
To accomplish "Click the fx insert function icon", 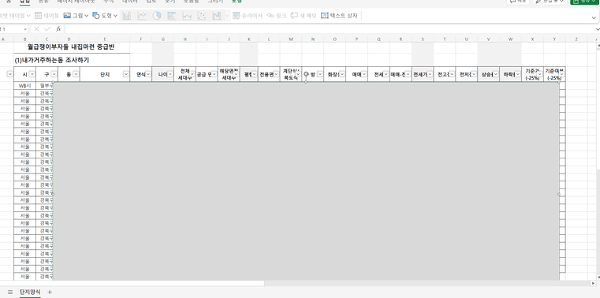I will coord(58,29).
